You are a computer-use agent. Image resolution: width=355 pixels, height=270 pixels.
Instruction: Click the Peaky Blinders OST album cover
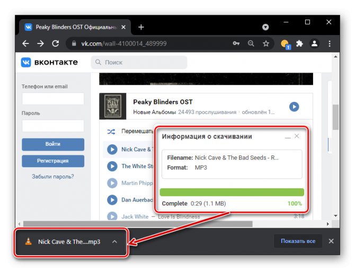click(x=112, y=106)
